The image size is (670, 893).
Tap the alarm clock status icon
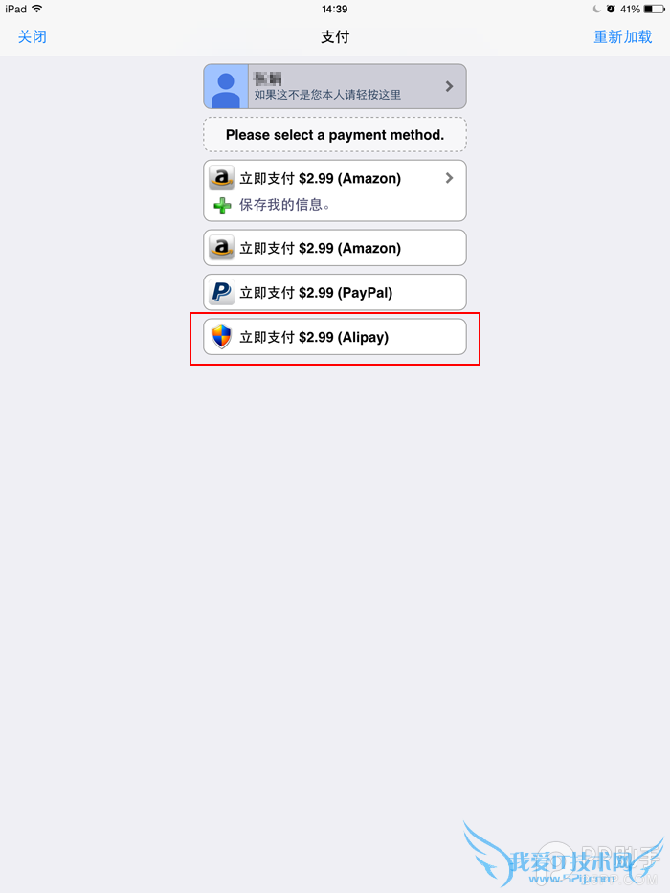[x=611, y=10]
